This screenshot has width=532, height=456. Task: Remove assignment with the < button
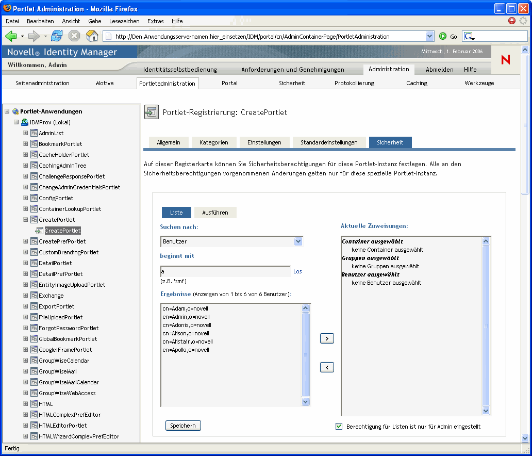(327, 367)
